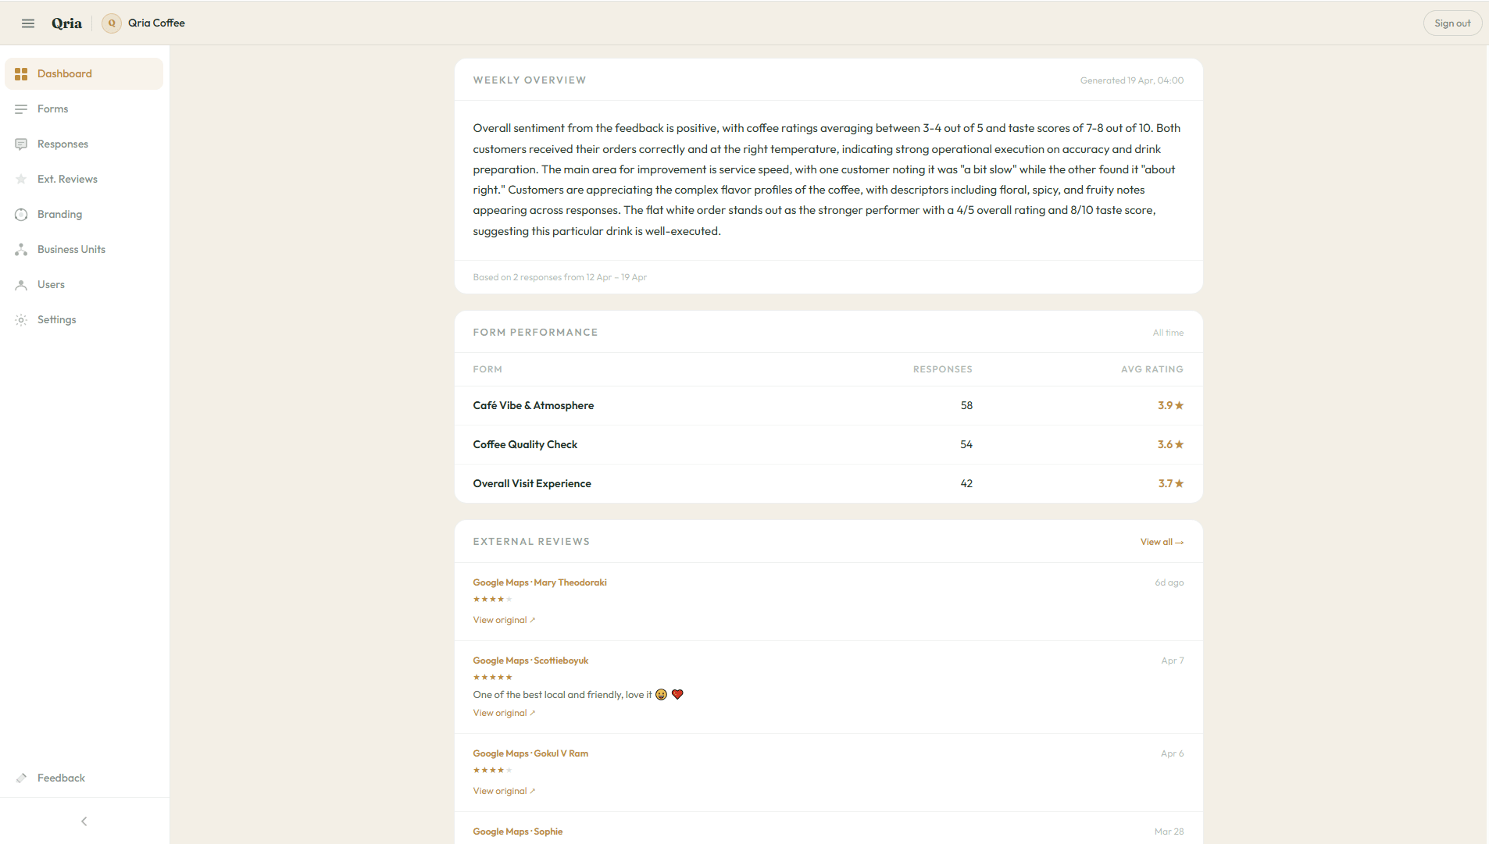Viewport: 1489px width, 844px height.
Task: Click Scottieboyuk's five-star rating
Action: tap(492, 678)
